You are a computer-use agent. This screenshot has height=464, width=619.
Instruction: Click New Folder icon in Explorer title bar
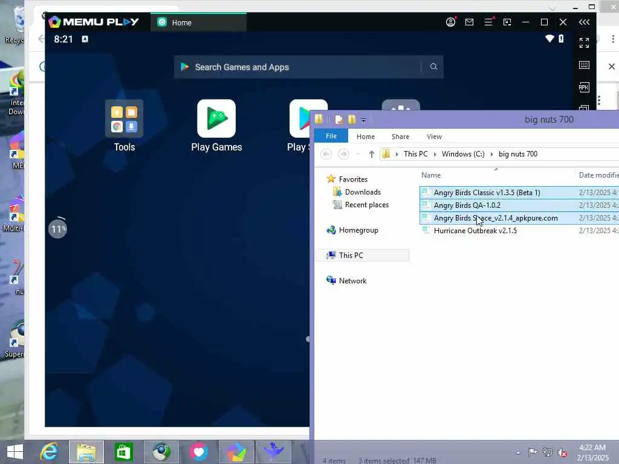[352, 120]
